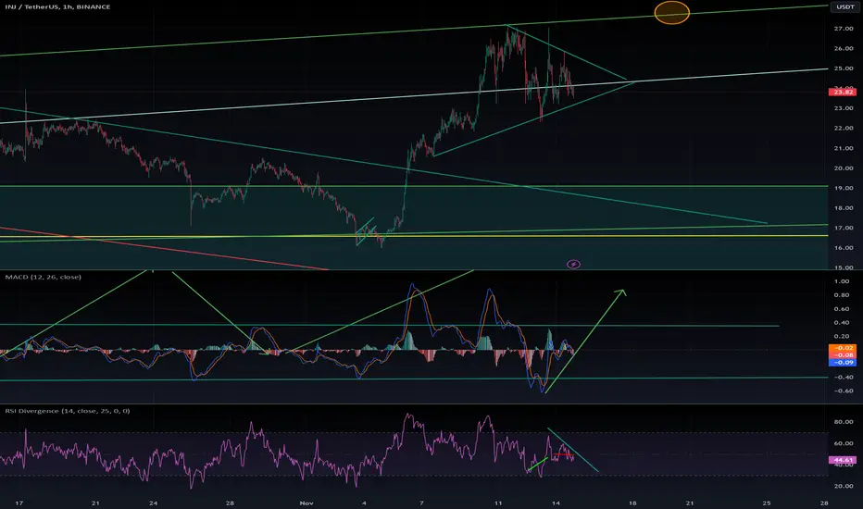Click the red -0.08 MACD signal label
Viewport: 863px width, 509px height.
843,355
